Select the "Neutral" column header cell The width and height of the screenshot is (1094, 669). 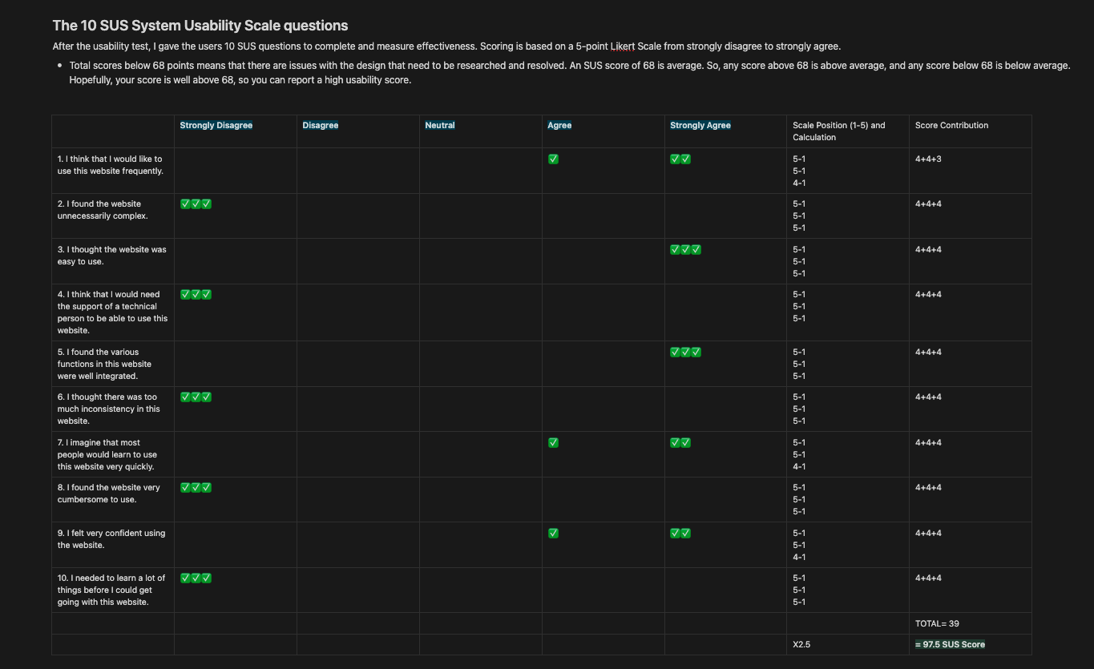440,126
